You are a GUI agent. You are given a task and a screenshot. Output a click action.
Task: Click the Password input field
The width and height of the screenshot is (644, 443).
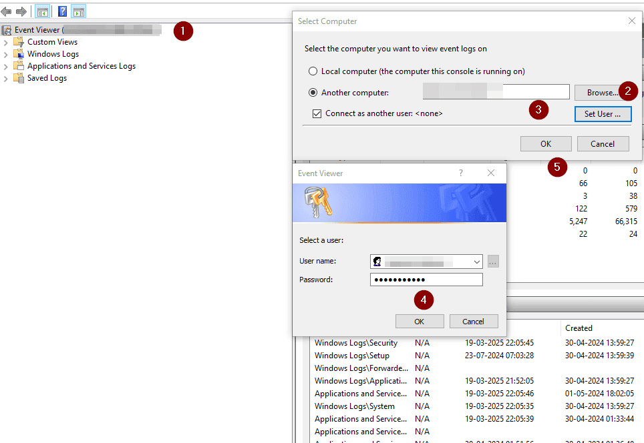(426, 280)
